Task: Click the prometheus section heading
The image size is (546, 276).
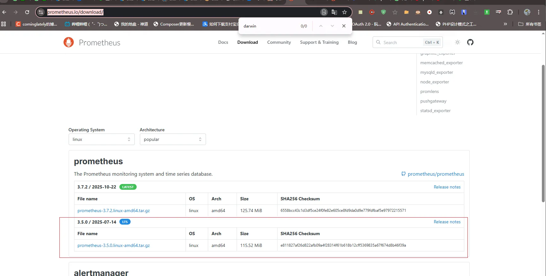Action: (x=98, y=161)
